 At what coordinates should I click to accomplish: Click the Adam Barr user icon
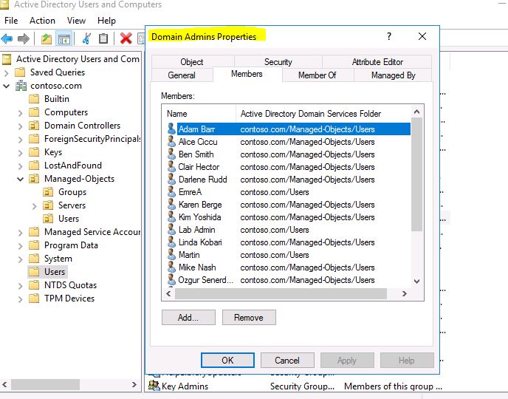(172, 129)
